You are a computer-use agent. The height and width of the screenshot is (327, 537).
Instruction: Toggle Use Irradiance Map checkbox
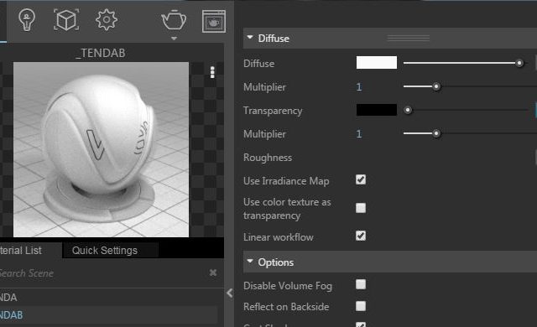click(x=361, y=179)
